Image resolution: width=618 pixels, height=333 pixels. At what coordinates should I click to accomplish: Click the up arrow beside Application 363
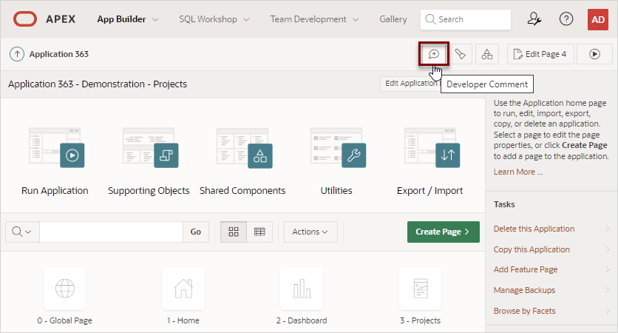17,54
